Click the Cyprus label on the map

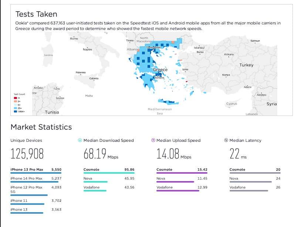point(231,104)
